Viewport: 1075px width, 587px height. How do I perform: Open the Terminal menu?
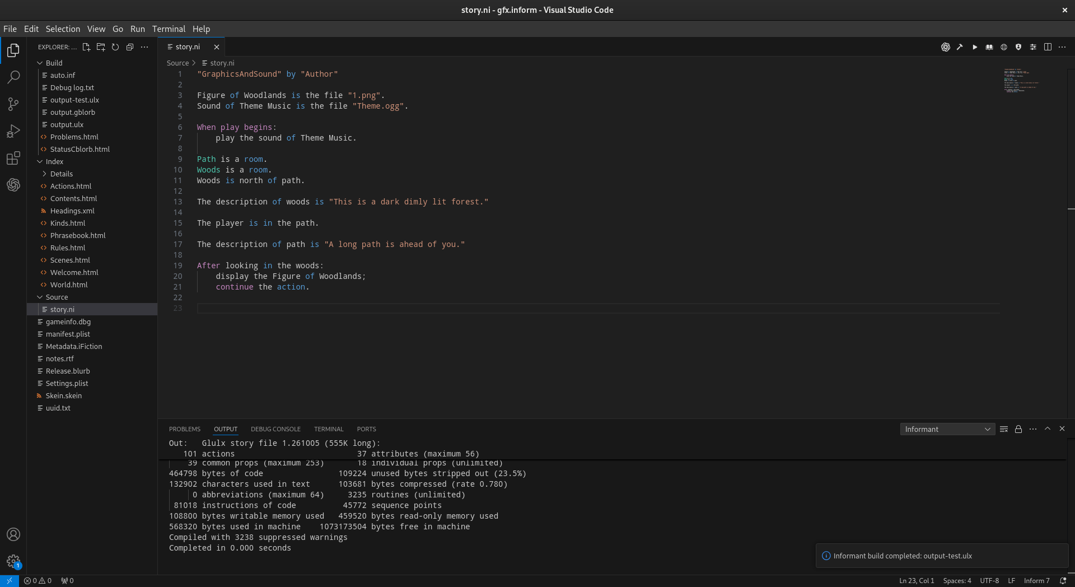(169, 29)
